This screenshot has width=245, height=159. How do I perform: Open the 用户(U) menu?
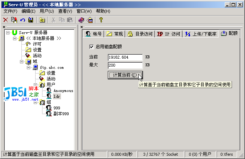tap(47, 11)
